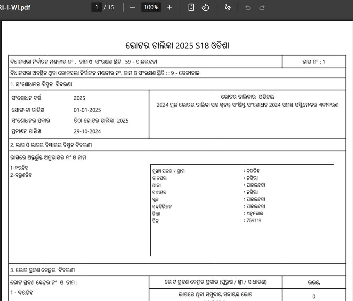353x301 pixels.
Task: Click the redo arrow in toolbar
Action: 262,7
